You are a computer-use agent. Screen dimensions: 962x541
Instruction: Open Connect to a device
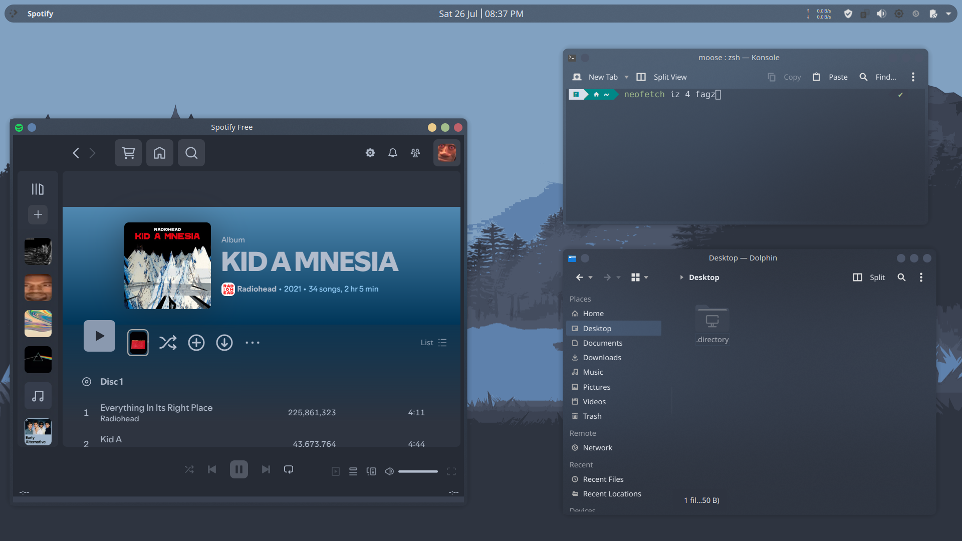pos(371,471)
